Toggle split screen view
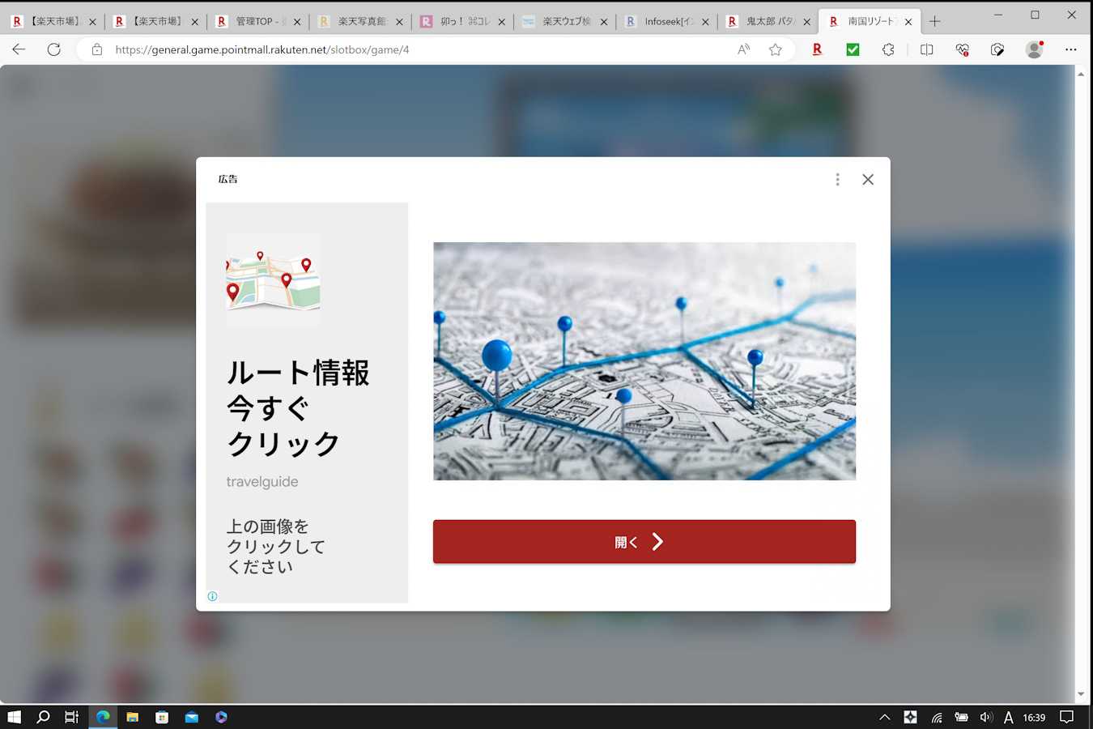 (926, 49)
